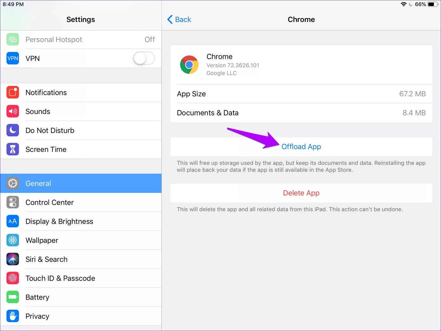Viewport: 441px width, 331px height.
Task: Tap the Privacy hand icon
Action: click(x=13, y=316)
